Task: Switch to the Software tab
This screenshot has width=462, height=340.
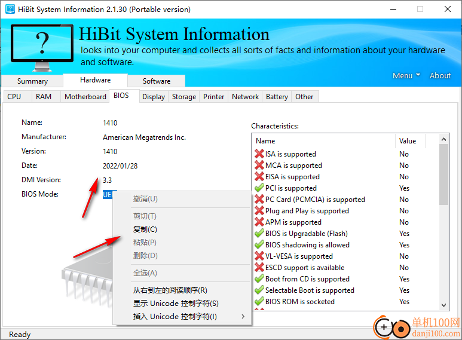Action: pos(157,81)
